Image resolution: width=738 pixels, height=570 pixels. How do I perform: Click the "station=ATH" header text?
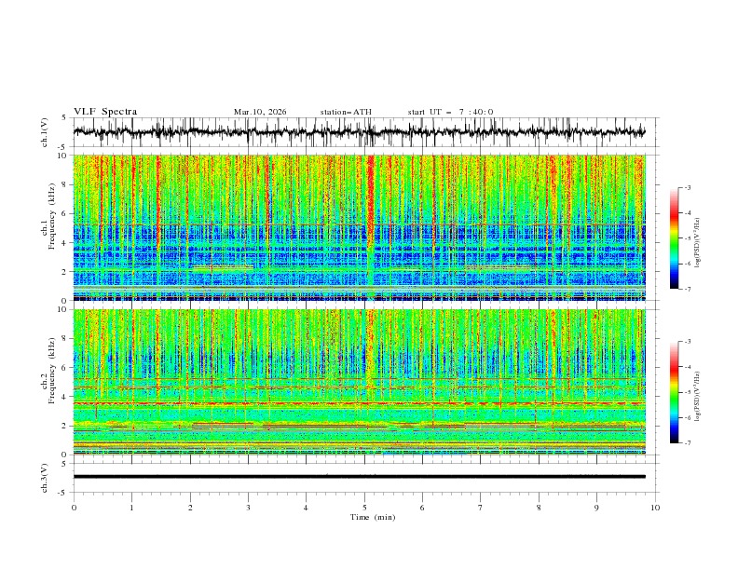click(x=346, y=112)
